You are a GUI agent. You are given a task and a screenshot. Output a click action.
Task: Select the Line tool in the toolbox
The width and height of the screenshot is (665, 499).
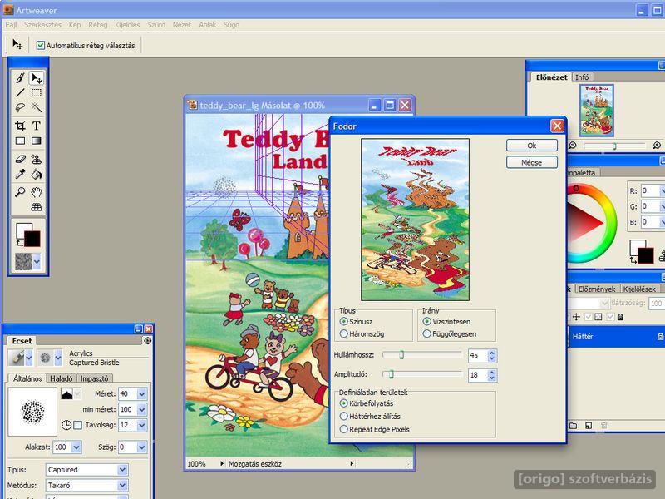point(20,93)
